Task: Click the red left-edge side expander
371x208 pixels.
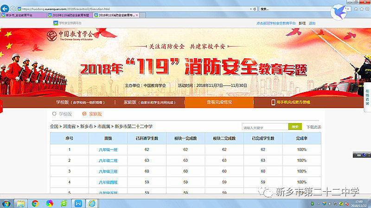Action: (x=1, y=106)
